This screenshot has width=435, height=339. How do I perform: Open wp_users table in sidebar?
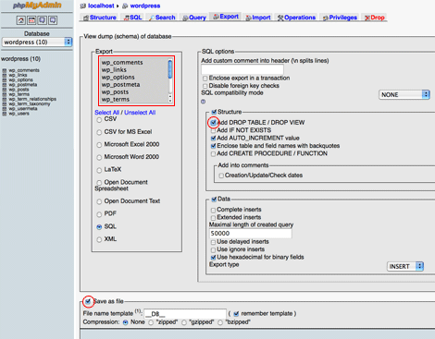coord(19,114)
